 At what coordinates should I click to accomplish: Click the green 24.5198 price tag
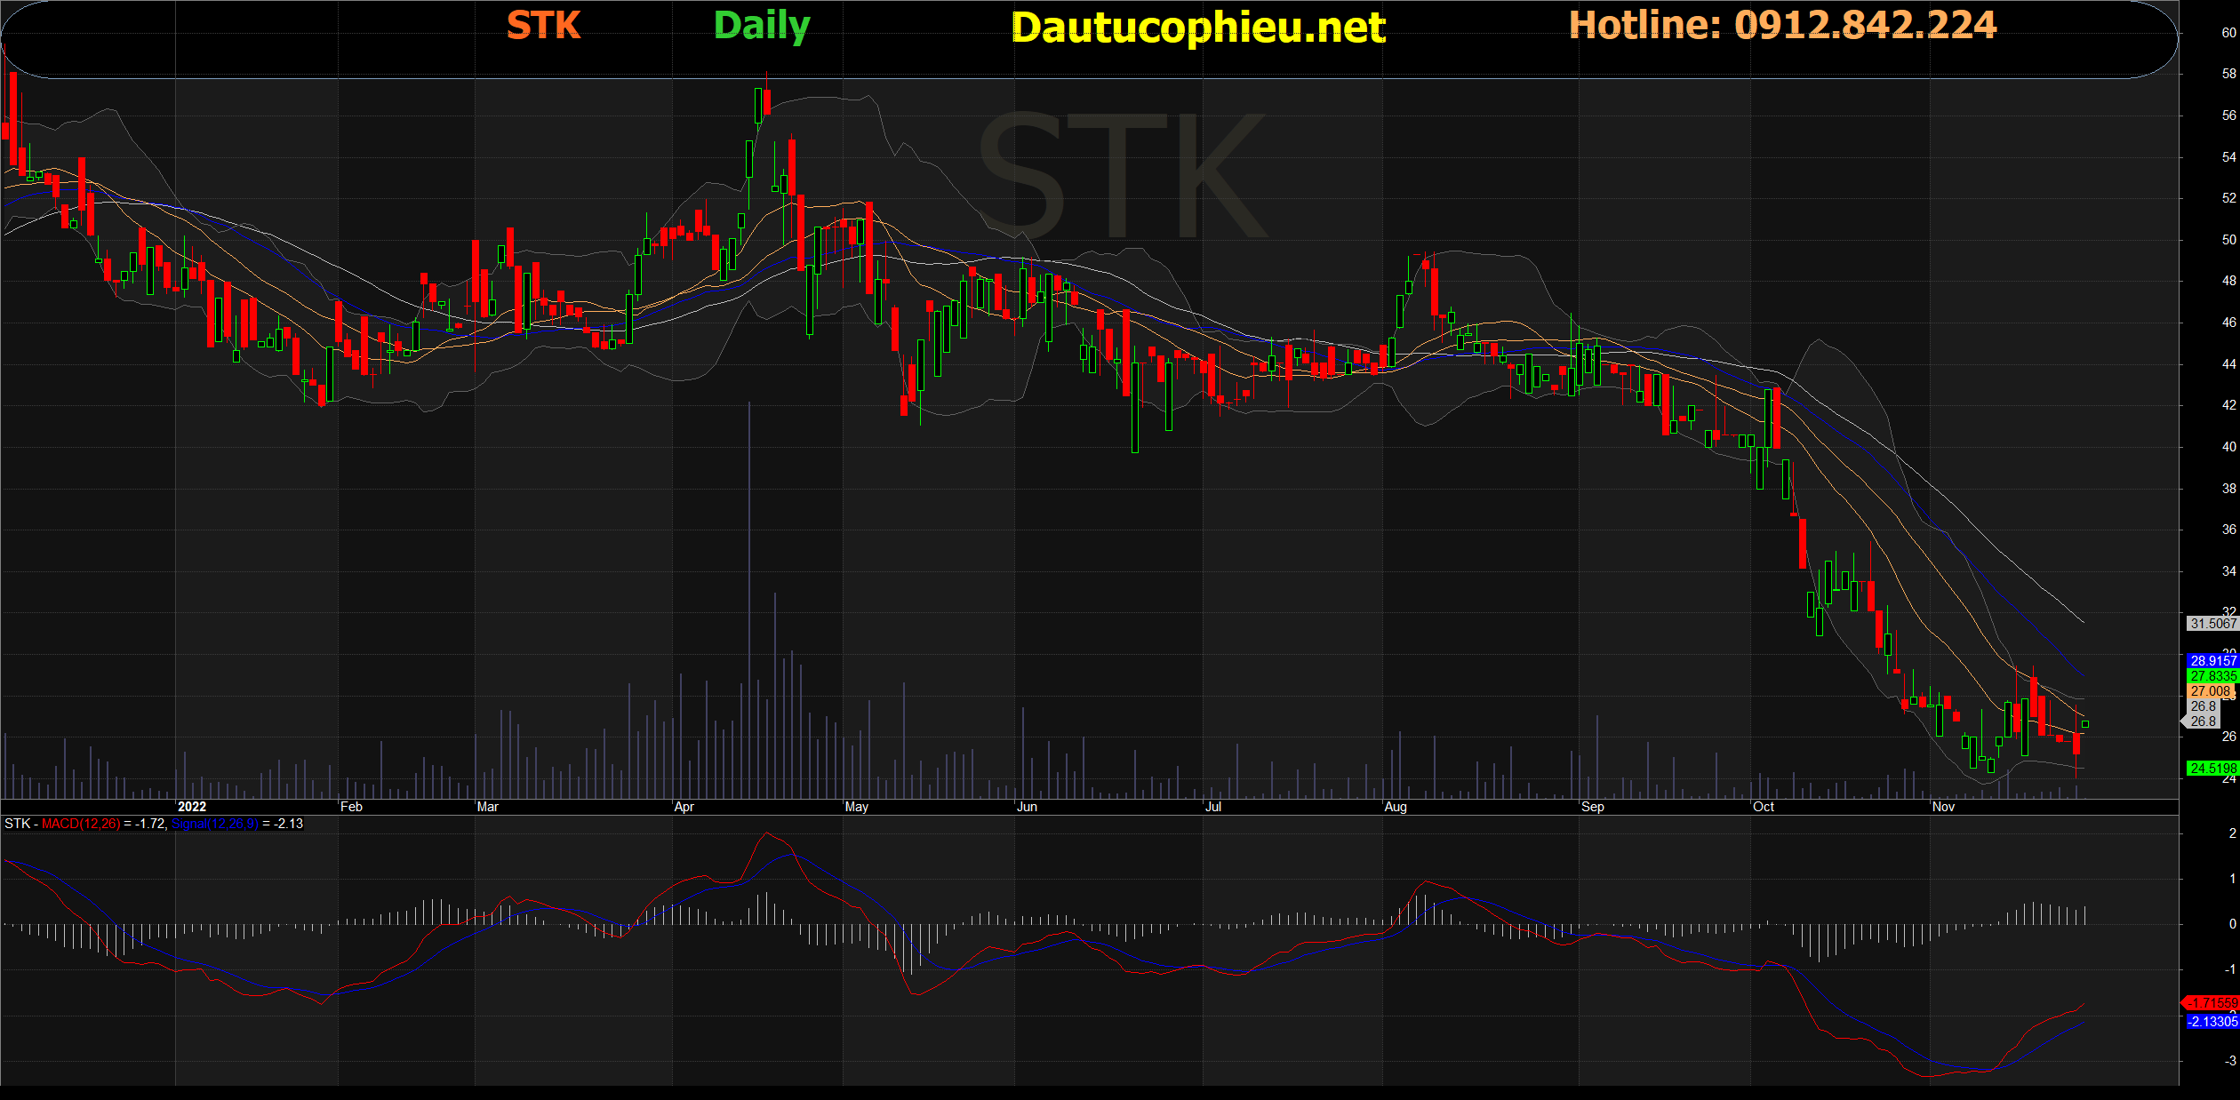2212,769
